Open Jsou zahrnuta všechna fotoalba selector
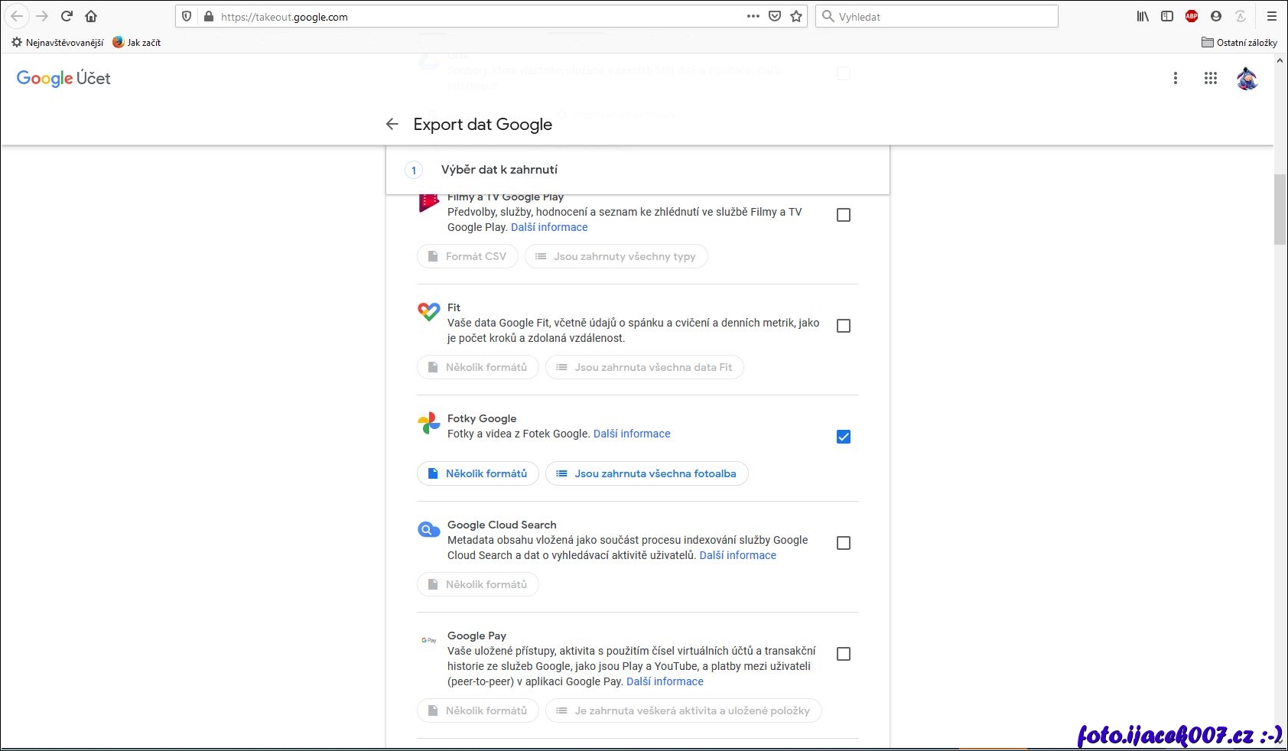Screen dimensions: 1288x751 pos(646,473)
